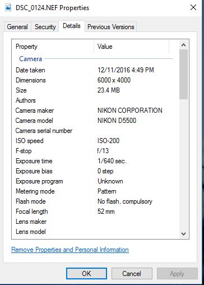Switch to the General tab
This screenshot has width=204, height=285.
click(17, 27)
